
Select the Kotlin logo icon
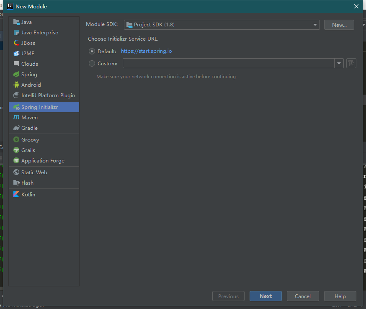[x=16, y=194]
